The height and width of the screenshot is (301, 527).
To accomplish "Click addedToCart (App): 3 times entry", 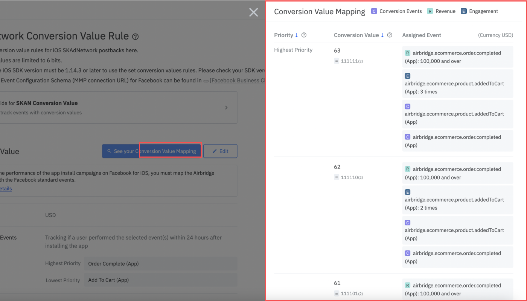I will pos(458,84).
